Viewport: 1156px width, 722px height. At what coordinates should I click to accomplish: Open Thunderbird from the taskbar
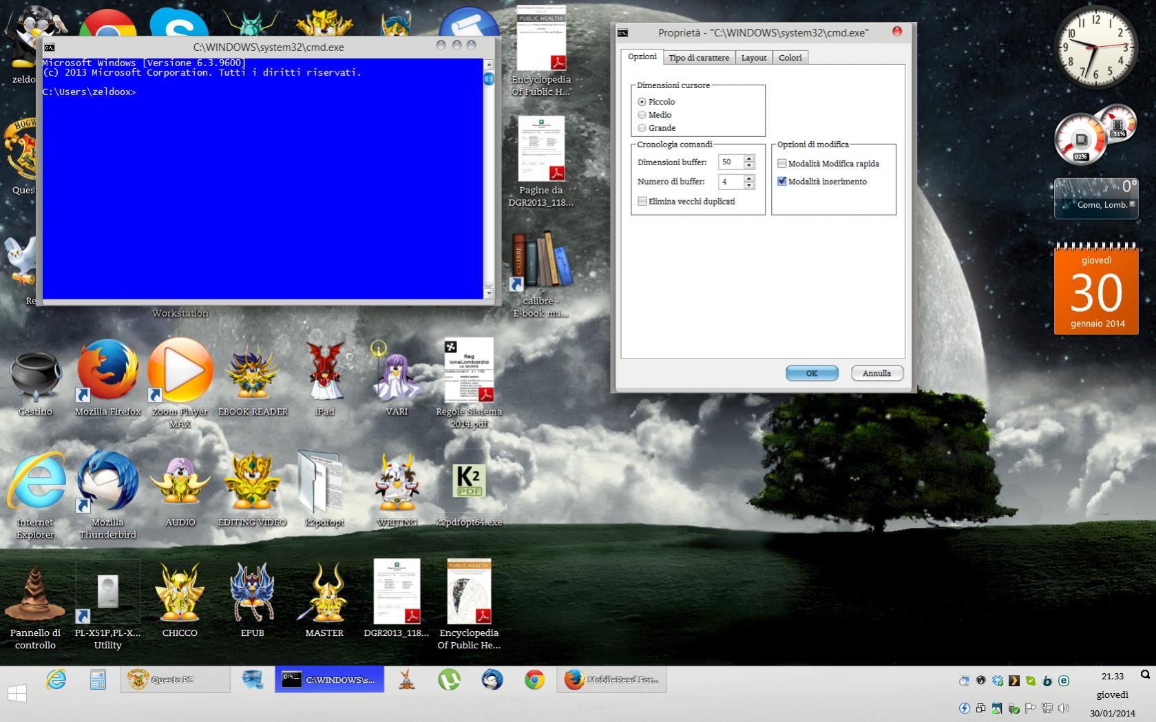pyautogui.click(x=492, y=680)
